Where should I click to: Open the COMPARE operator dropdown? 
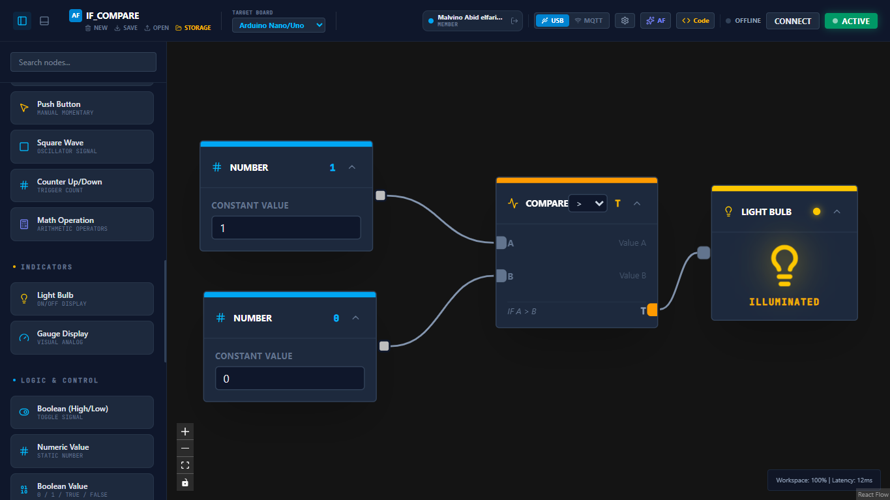[588, 203]
